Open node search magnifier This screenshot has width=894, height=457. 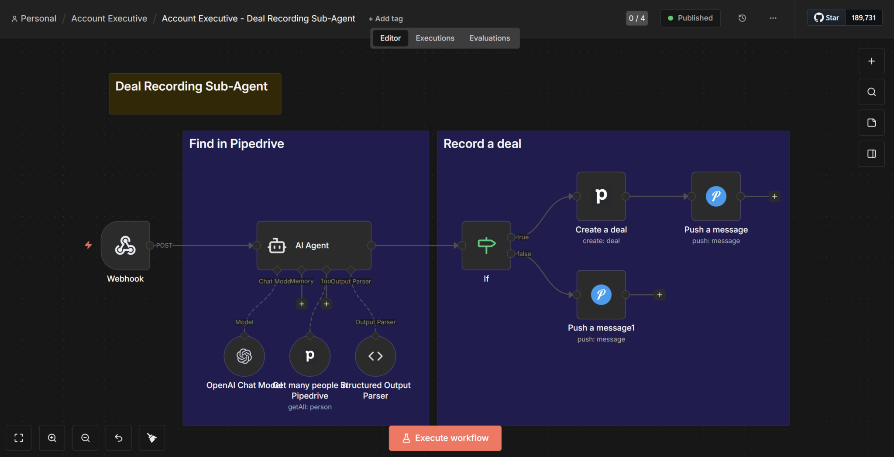[871, 92]
